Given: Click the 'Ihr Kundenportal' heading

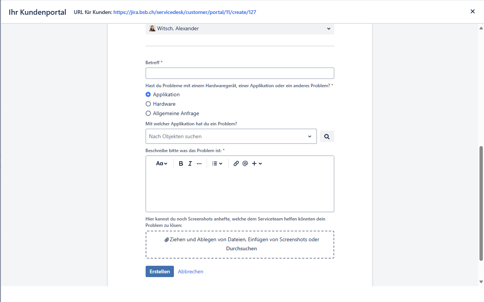Looking at the screenshot, I should (37, 12).
